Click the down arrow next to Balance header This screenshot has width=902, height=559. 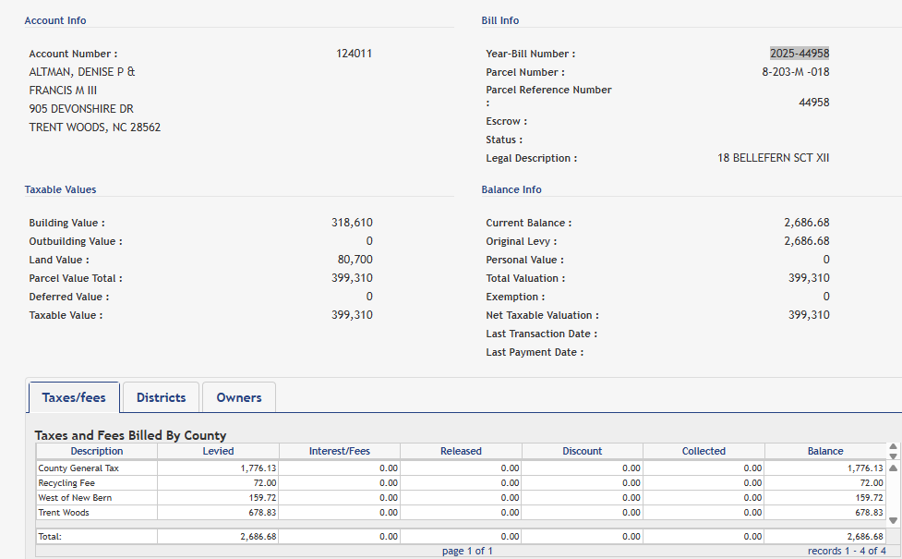893,456
